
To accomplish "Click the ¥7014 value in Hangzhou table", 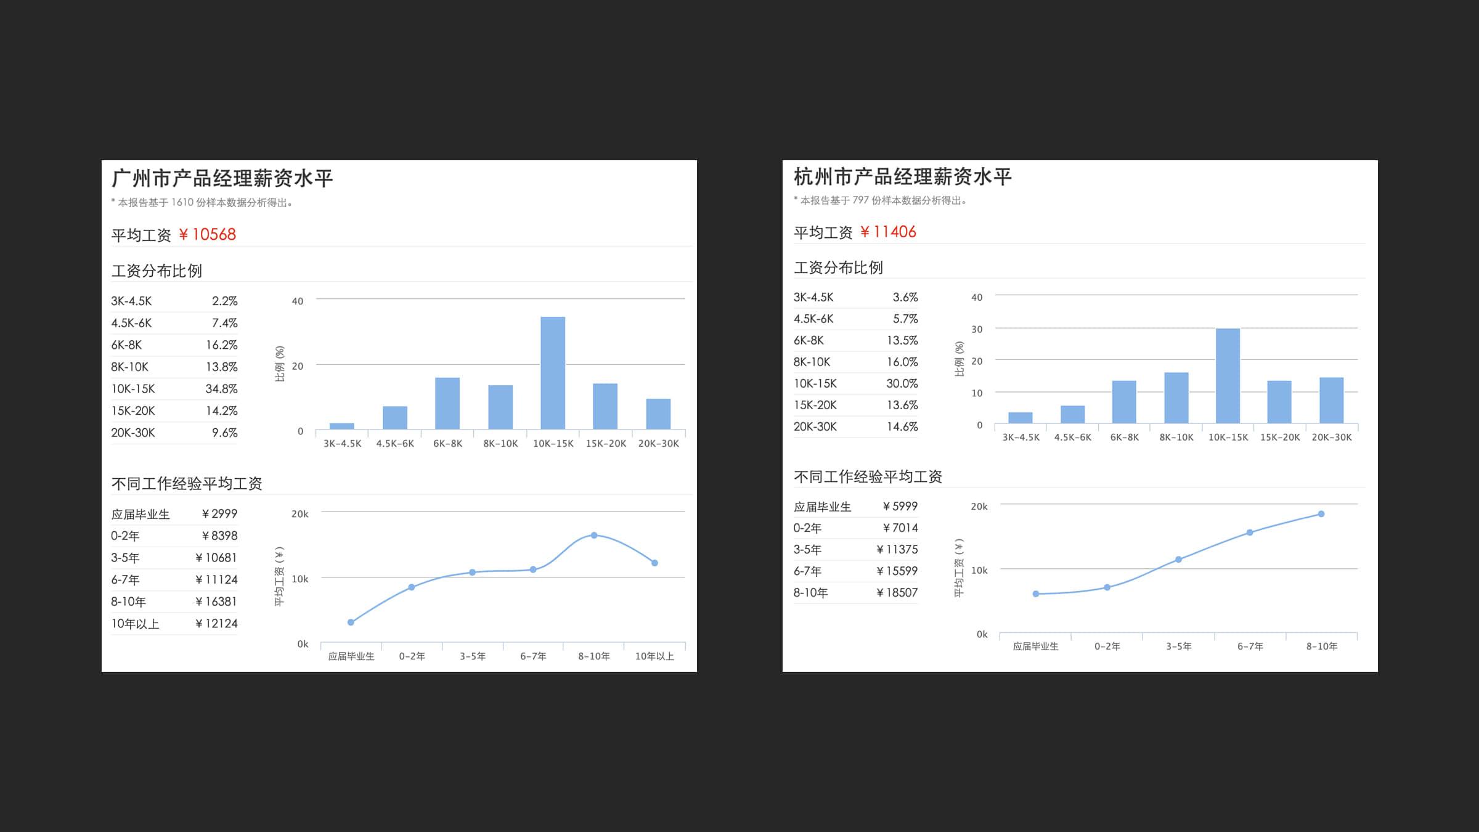I will (900, 528).
